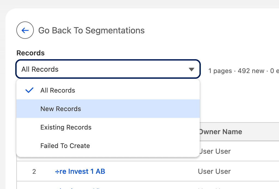The width and height of the screenshot is (279, 189).
Task: Click Go Back To Segmentations
Action: [x=92, y=30]
